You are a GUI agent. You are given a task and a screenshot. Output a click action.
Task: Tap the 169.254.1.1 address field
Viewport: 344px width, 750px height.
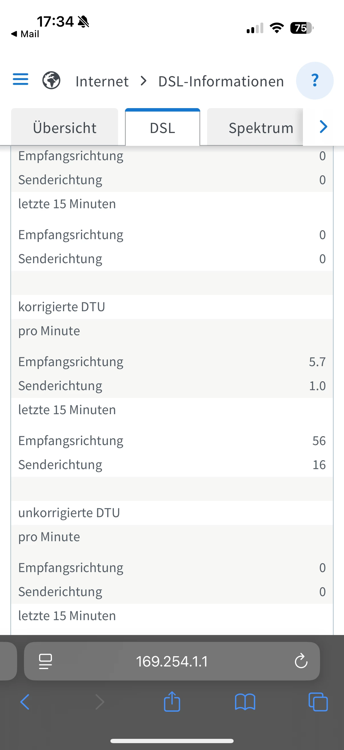[172, 661]
